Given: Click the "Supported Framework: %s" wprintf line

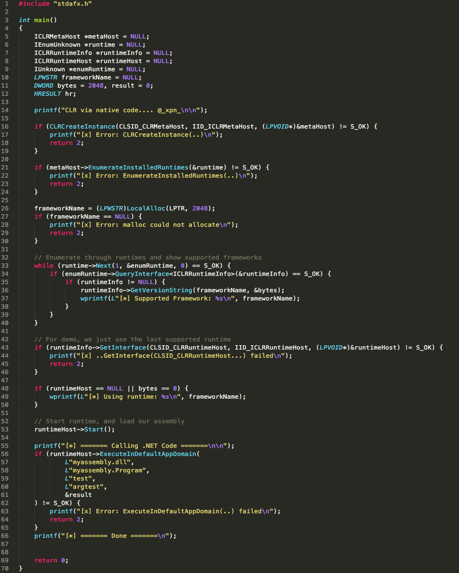Looking at the screenshot, I should click(190, 299).
